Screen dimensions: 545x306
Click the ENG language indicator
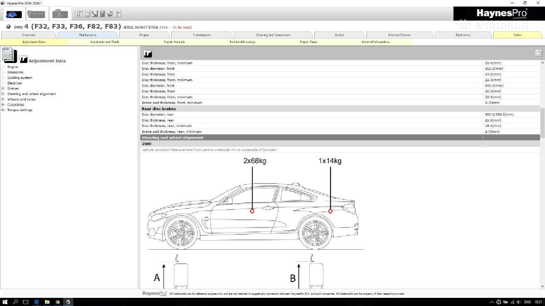click(527, 302)
